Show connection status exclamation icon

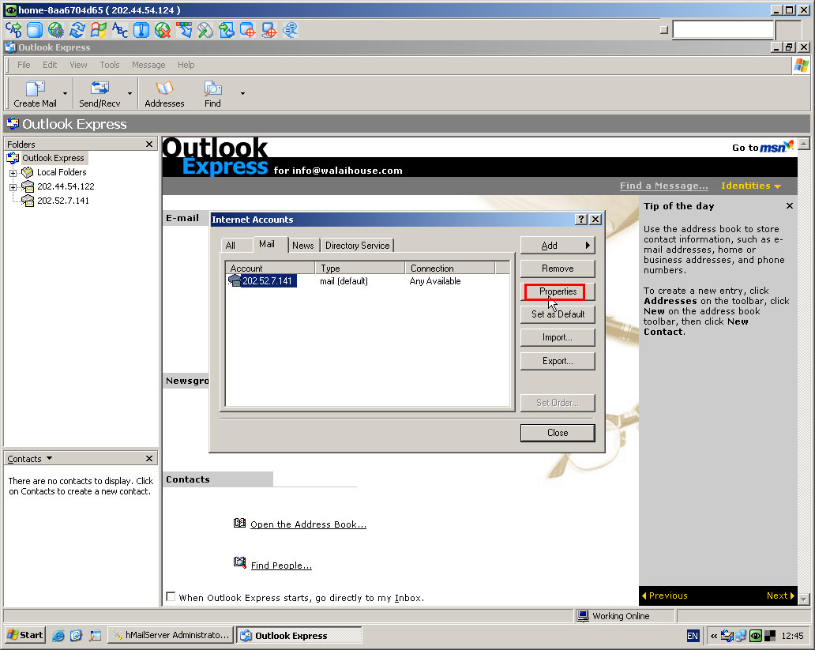coord(141,30)
